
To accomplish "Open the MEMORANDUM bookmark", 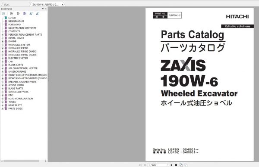I will pos(16,21).
